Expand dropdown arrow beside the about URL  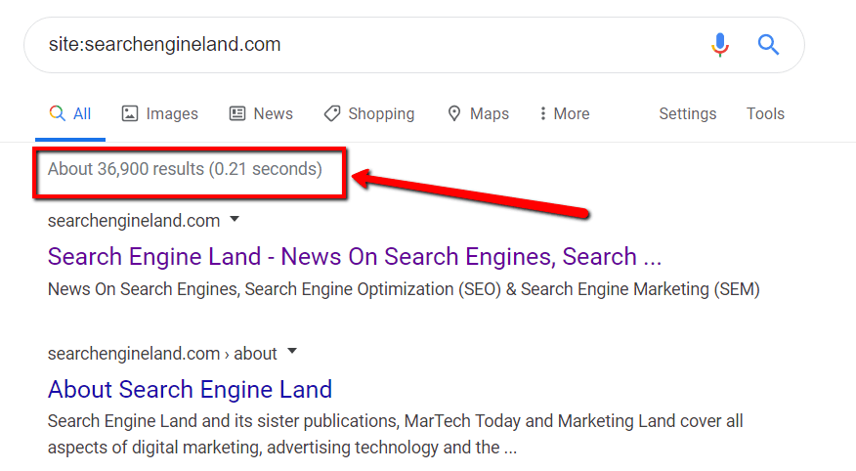tap(291, 352)
